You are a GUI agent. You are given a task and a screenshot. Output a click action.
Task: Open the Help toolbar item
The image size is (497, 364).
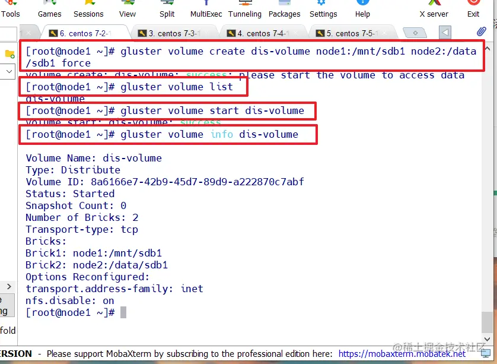tap(362, 10)
